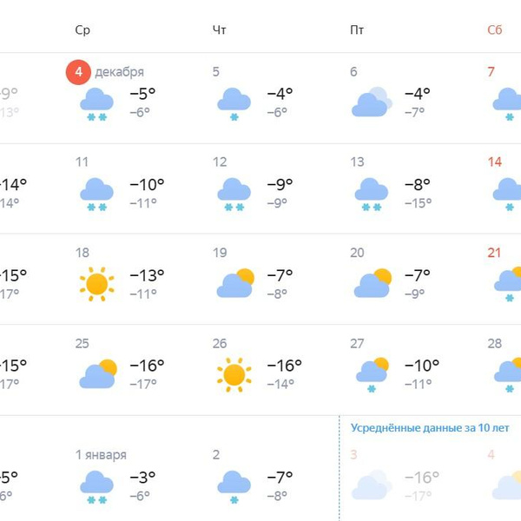Click the light snow icon for December 5

click(234, 104)
